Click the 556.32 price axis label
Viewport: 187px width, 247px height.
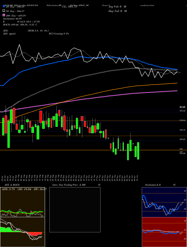pyautogui.click(x=183, y=111)
